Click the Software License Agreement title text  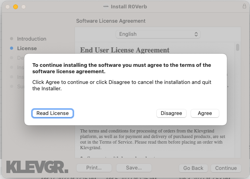click(111, 21)
